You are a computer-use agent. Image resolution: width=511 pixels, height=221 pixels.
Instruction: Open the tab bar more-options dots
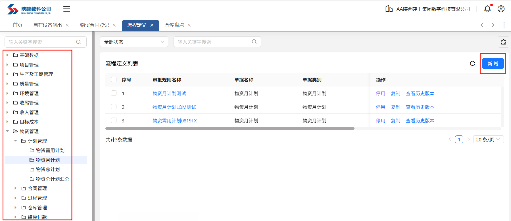pos(504,25)
